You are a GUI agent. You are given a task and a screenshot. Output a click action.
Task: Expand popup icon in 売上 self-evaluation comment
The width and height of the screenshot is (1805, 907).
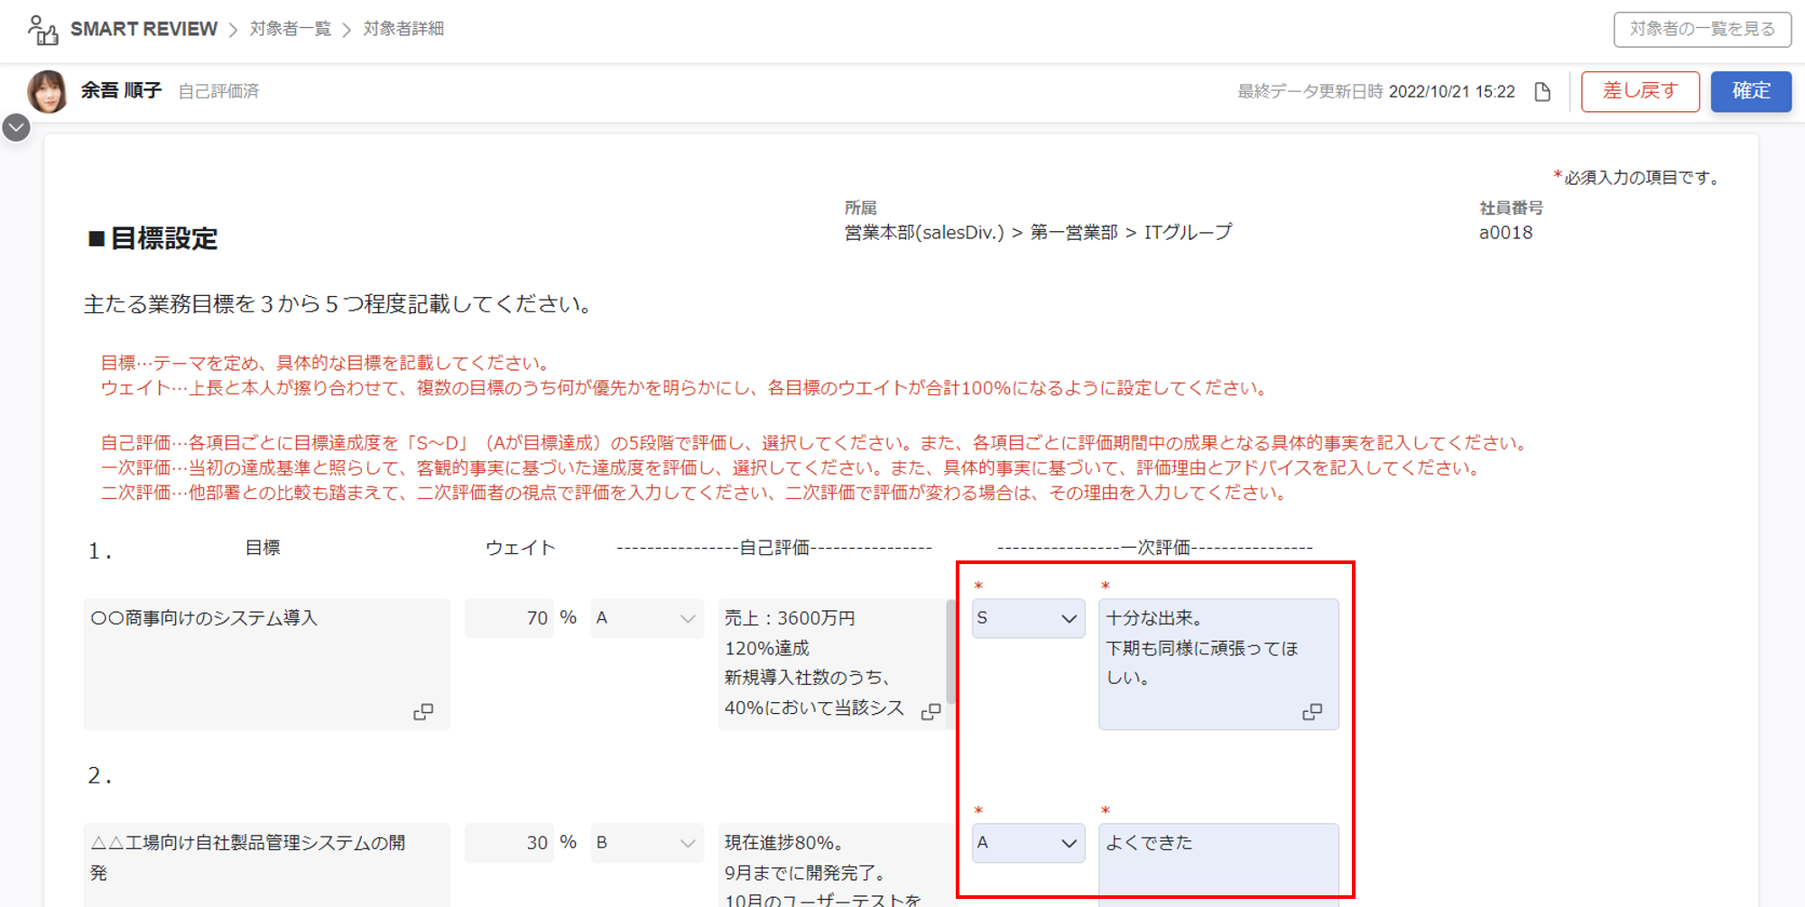pyautogui.click(x=930, y=712)
